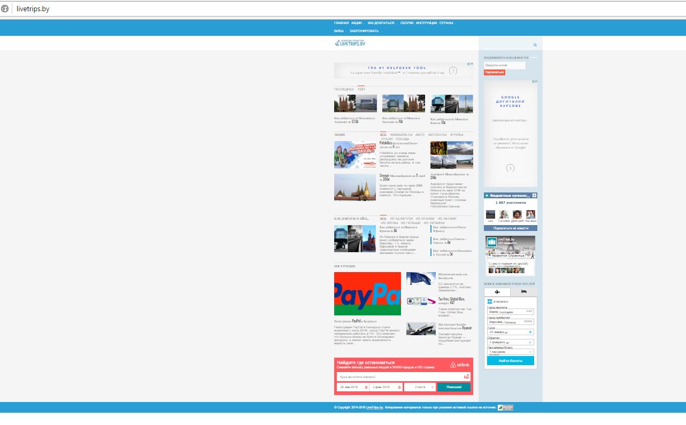The height and width of the screenshot is (425, 686).
Task: Click the footer counter badge icon
Action: click(x=505, y=407)
